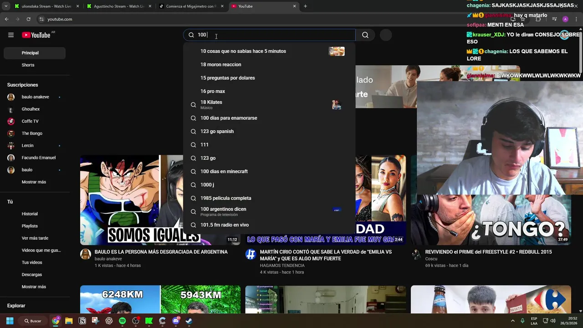Open Ver más tarde in the sidebar
583x328 pixels.
click(x=35, y=238)
